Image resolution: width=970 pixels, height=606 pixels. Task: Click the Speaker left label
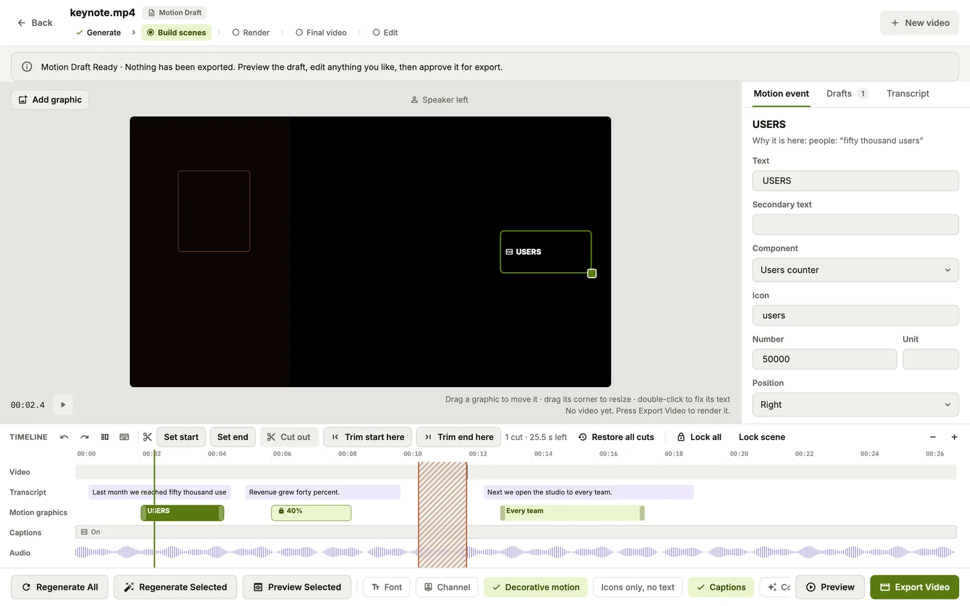[x=440, y=100]
